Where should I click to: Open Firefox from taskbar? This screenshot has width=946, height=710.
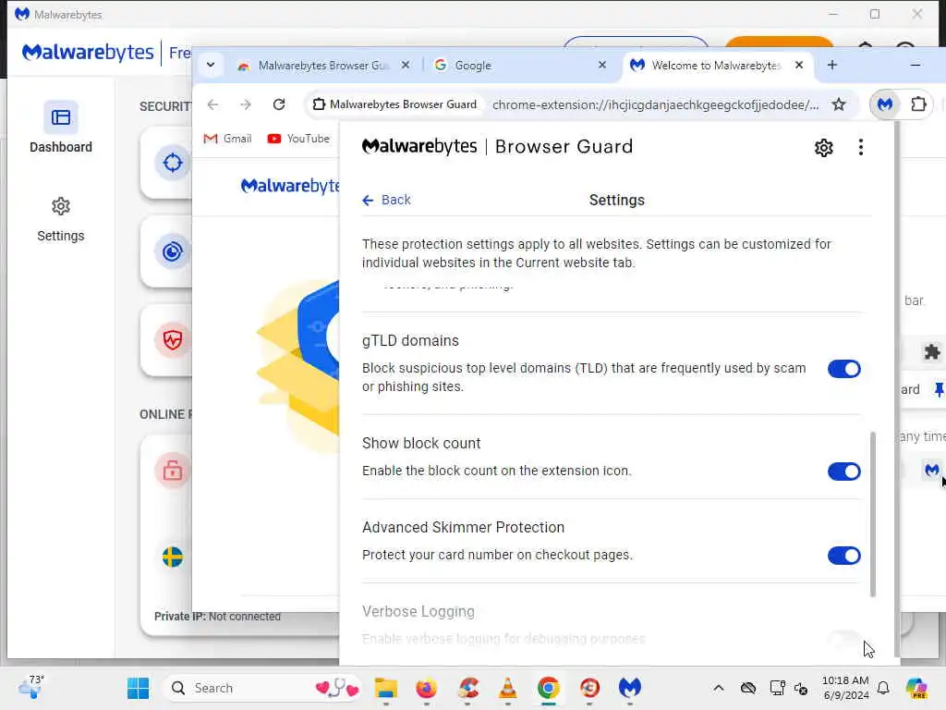[426, 688]
